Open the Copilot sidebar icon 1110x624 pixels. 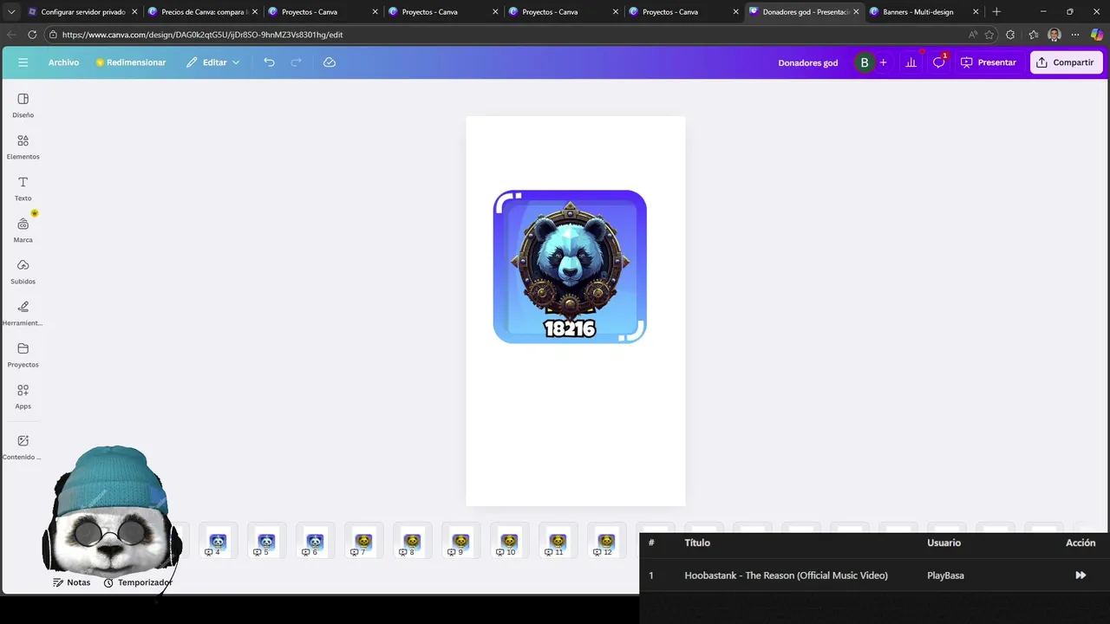[1096, 35]
